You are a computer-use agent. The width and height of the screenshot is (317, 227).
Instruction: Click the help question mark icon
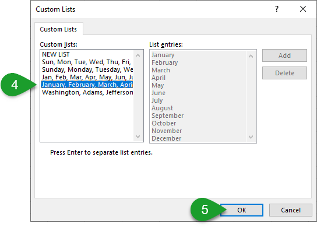[x=277, y=9]
